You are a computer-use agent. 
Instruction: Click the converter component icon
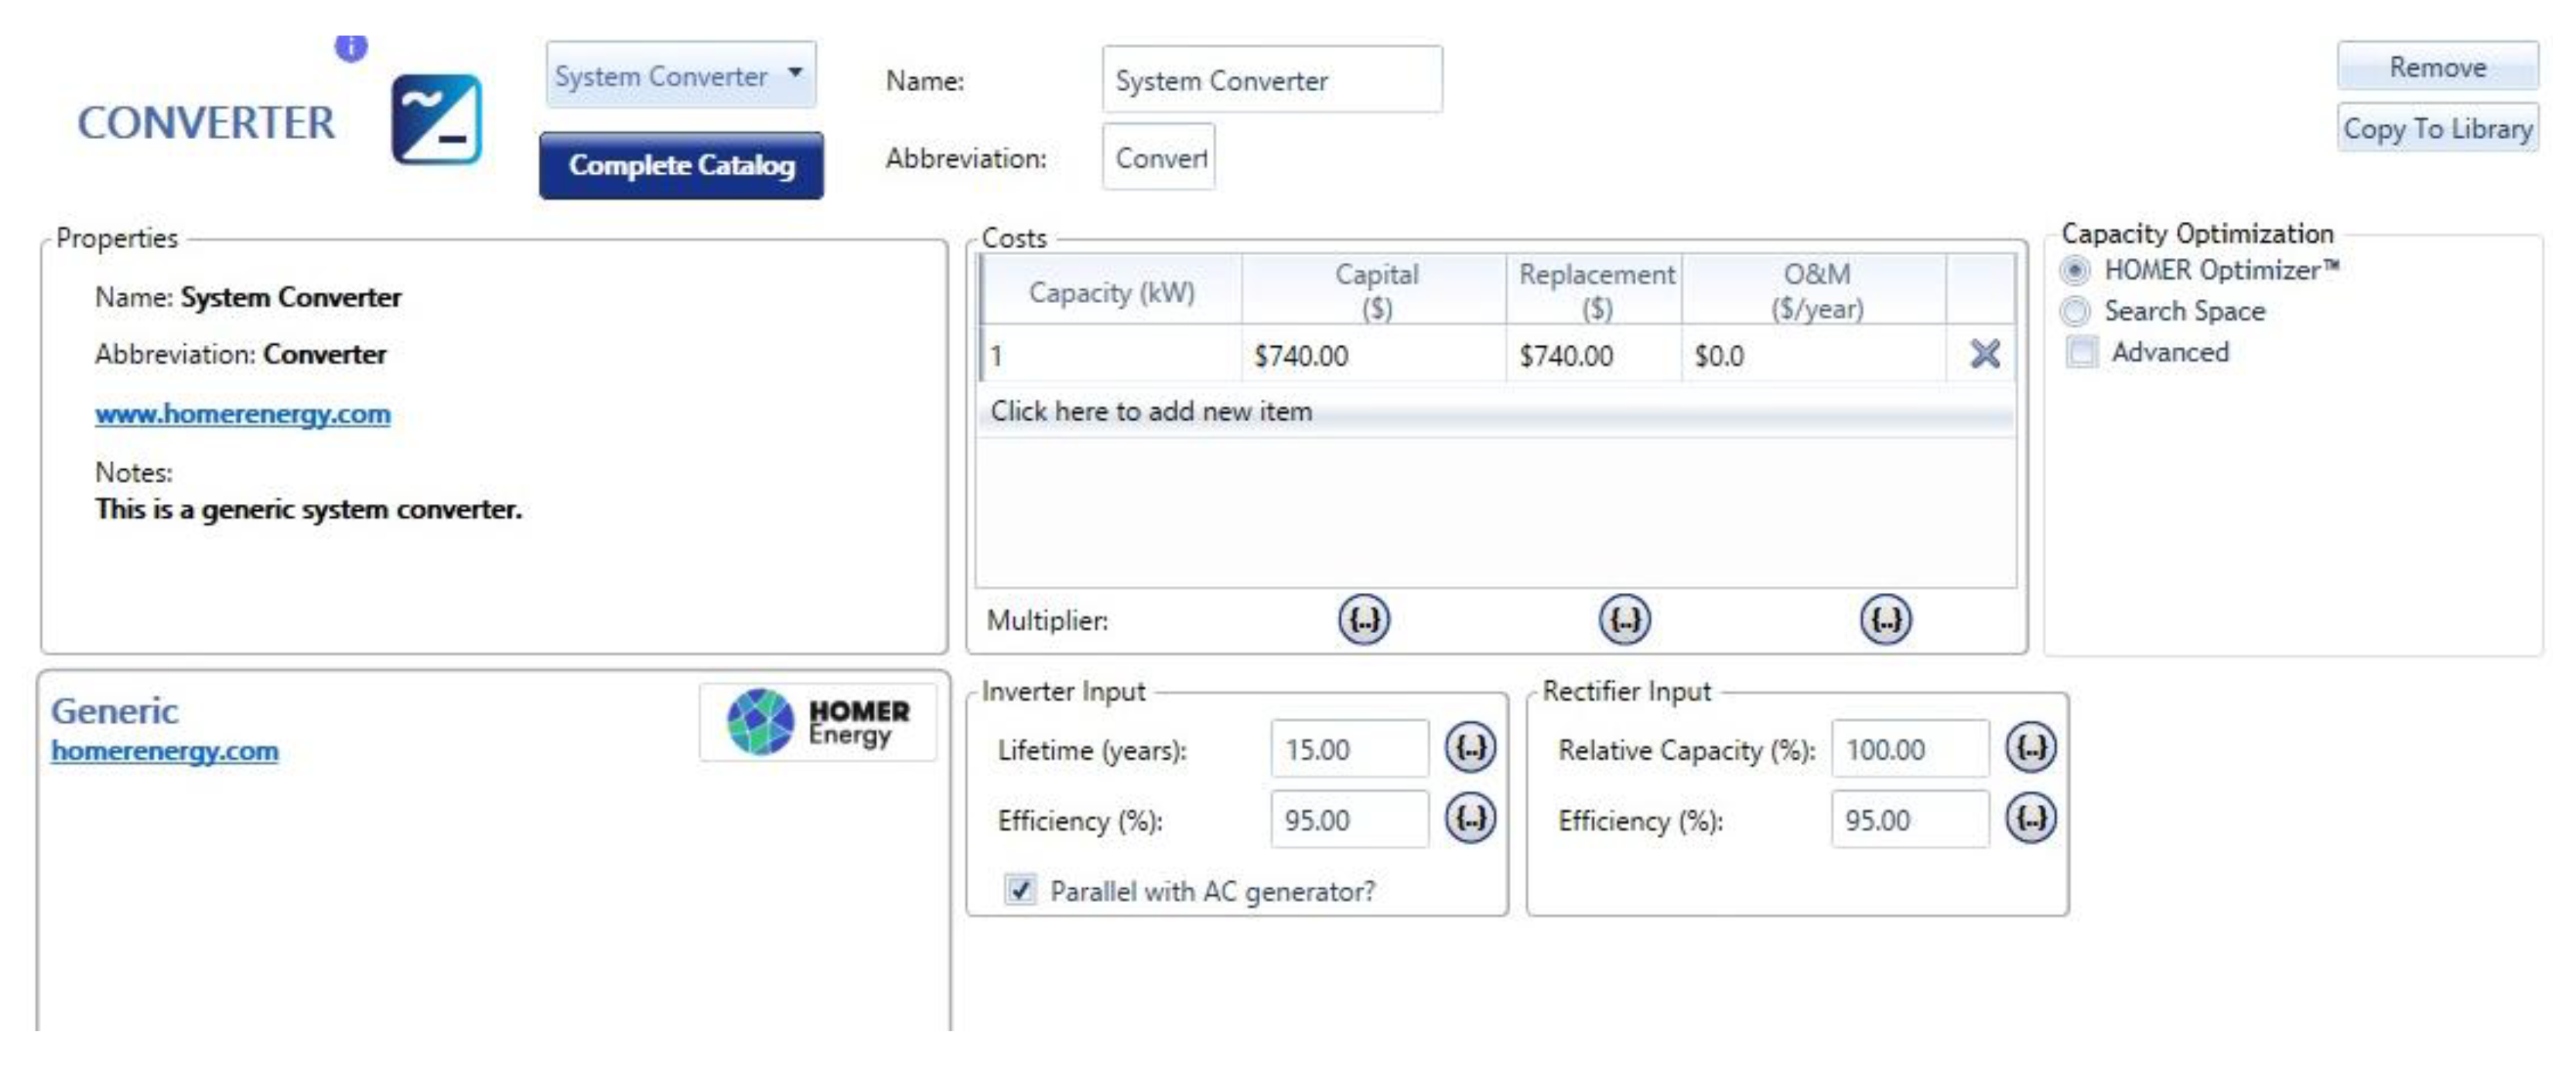(436, 120)
